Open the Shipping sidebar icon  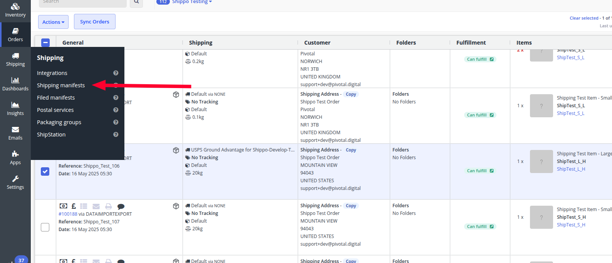click(x=15, y=59)
